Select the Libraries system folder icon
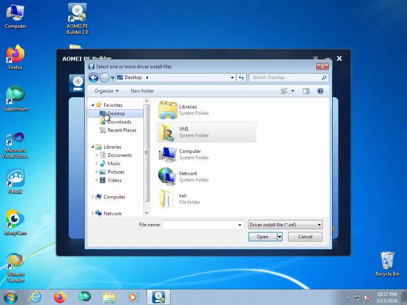The image size is (407, 305). click(168, 110)
